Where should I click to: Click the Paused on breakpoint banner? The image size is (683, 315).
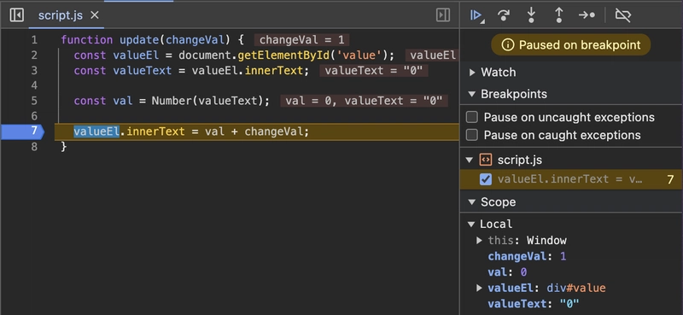571,45
